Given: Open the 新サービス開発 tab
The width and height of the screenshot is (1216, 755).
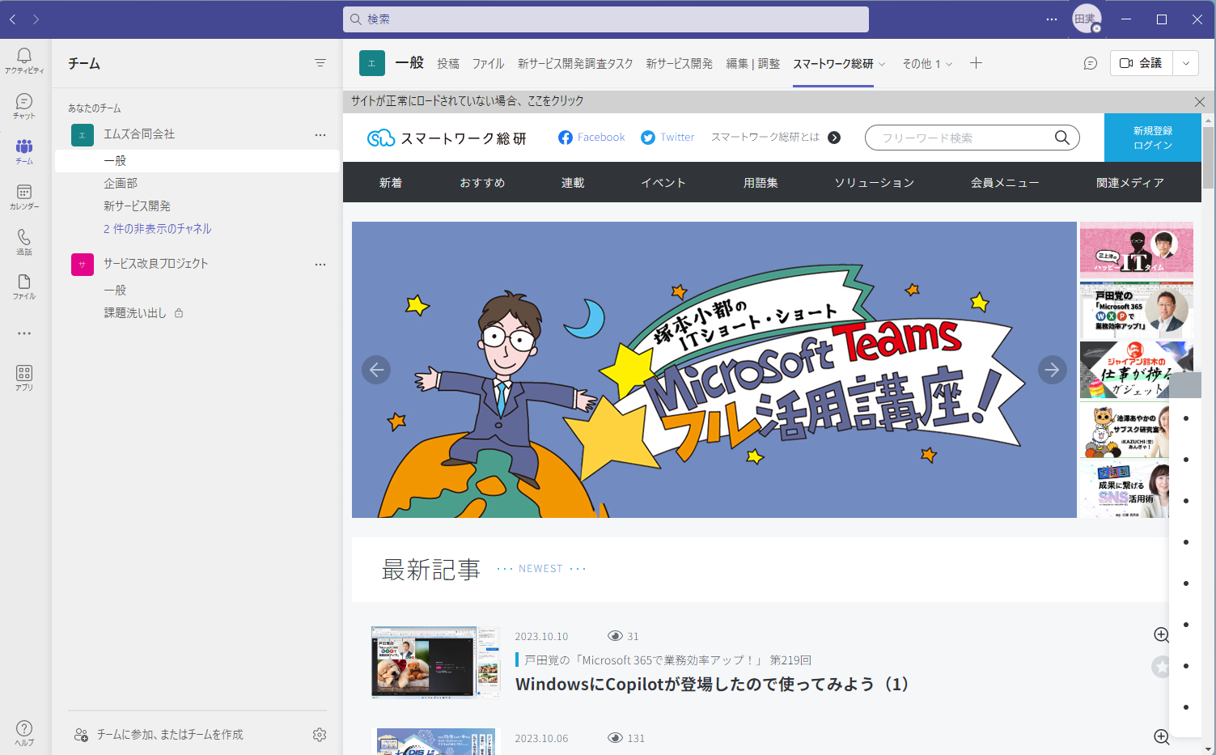Looking at the screenshot, I should coord(680,64).
